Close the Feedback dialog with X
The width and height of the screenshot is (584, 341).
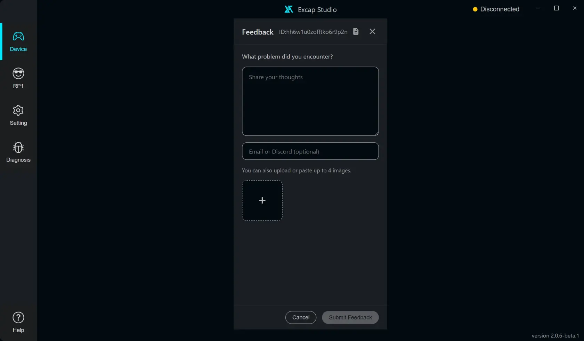pos(372,32)
